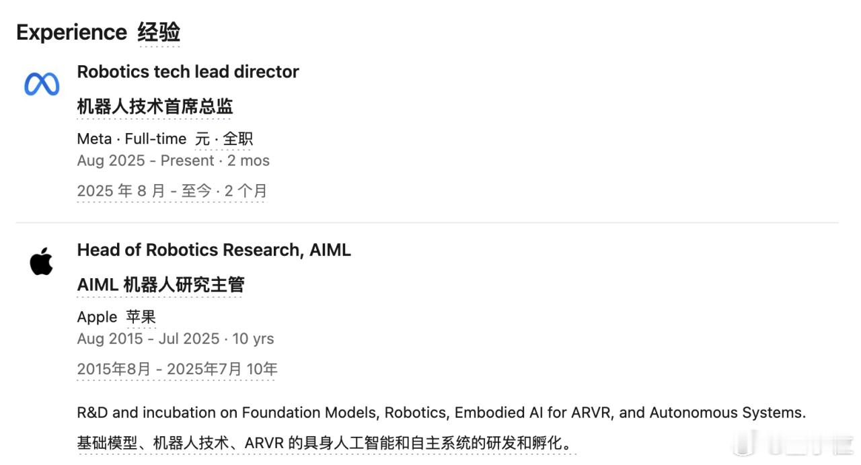This screenshot has width=861, height=465.
Task: Select the 经验 translated heading
Action: tap(159, 32)
